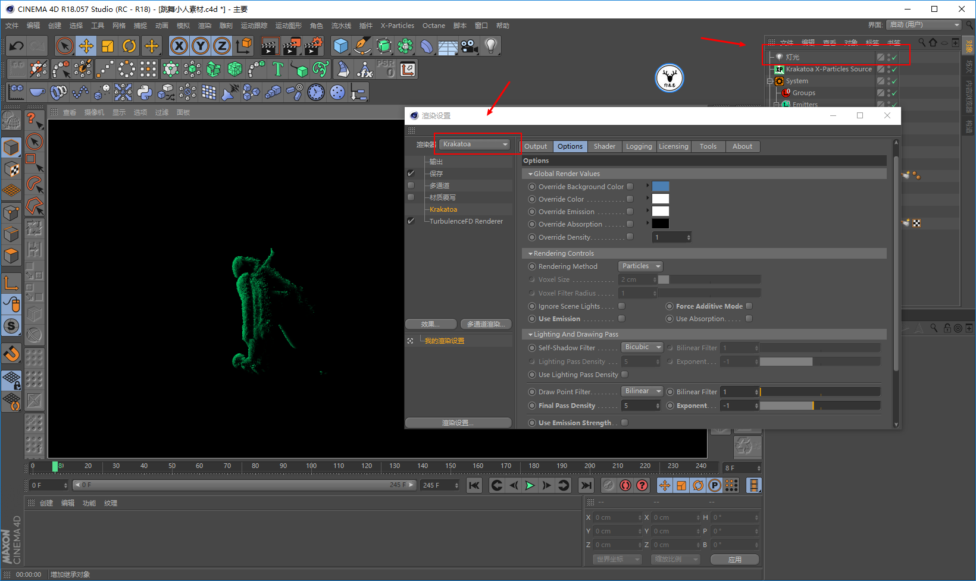Image resolution: width=976 pixels, height=581 pixels.
Task: Click the Autokeying record icon
Action: click(x=625, y=485)
